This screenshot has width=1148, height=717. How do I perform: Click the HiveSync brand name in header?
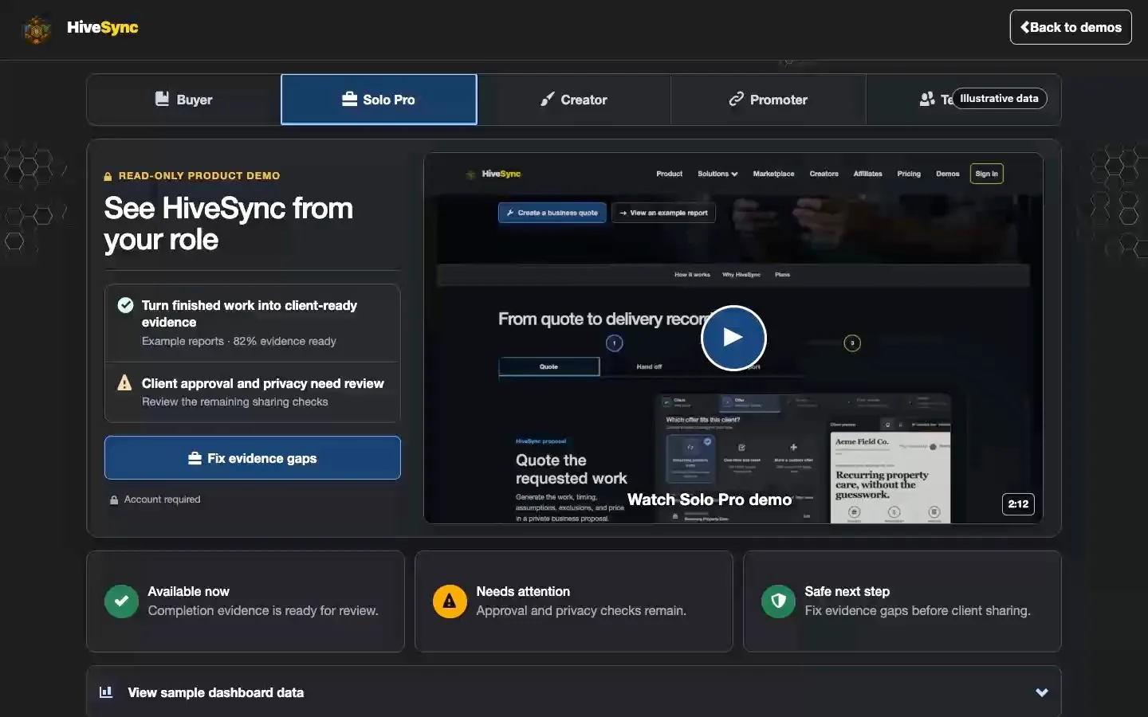click(x=102, y=27)
